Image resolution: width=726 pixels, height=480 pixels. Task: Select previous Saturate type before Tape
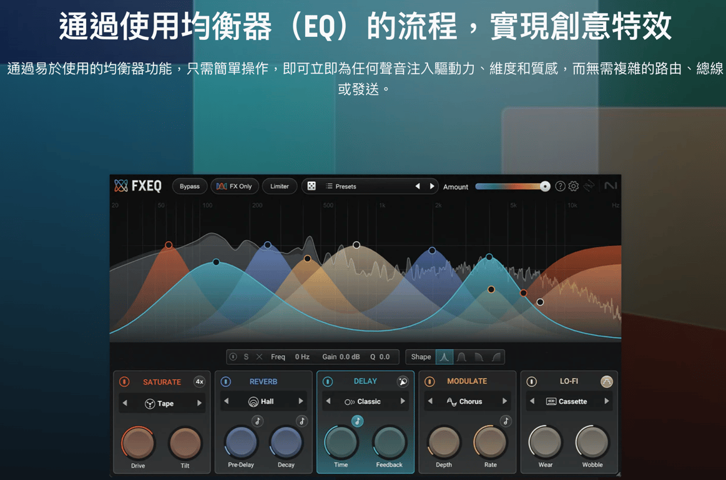pos(125,404)
